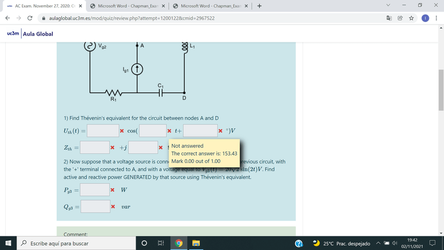Click the Chrome icon in the taskbar
This screenshot has height=250, width=444.
(x=179, y=244)
